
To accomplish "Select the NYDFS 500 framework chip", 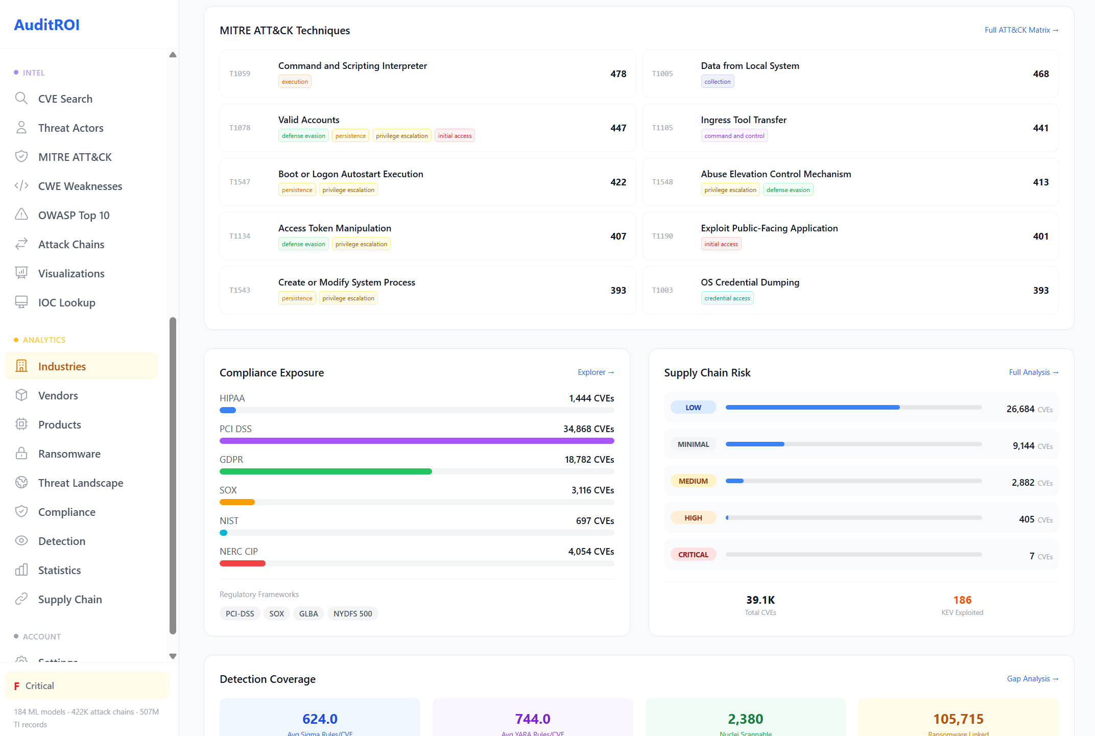I will (352, 613).
